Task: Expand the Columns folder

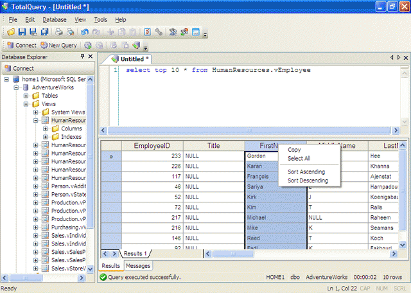Action: 46,129
